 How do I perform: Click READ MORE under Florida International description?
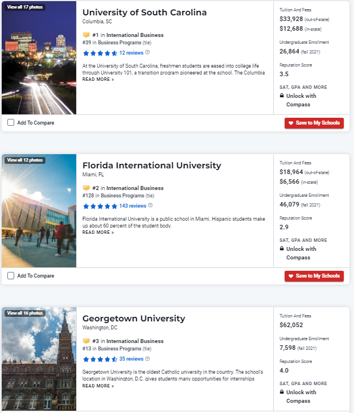click(x=98, y=232)
